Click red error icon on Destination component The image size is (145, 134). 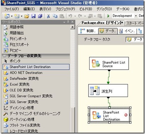pyautogui.click(x=126, y=115)
